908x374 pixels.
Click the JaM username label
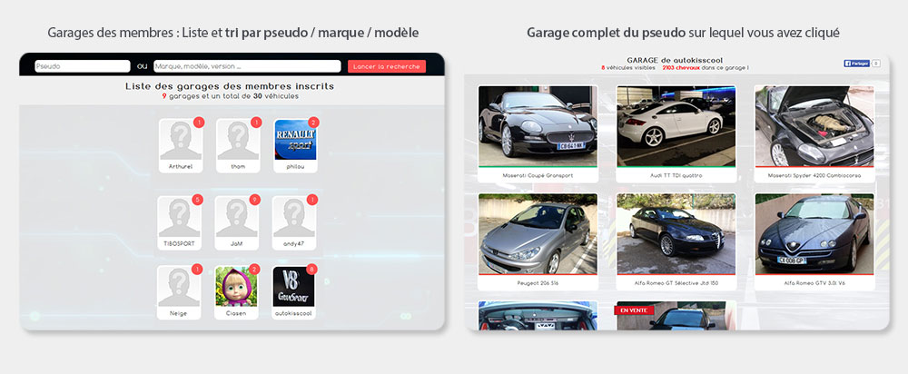point(236,244)
